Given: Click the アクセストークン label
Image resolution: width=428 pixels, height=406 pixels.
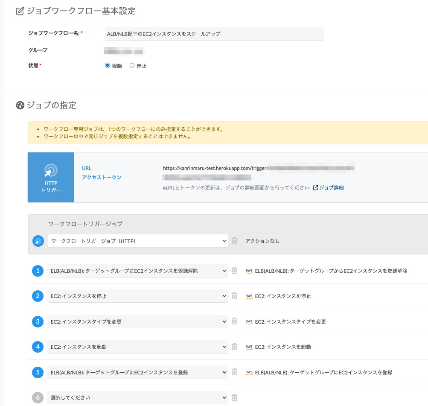Looking at the screenshot, I should (102, 178).
